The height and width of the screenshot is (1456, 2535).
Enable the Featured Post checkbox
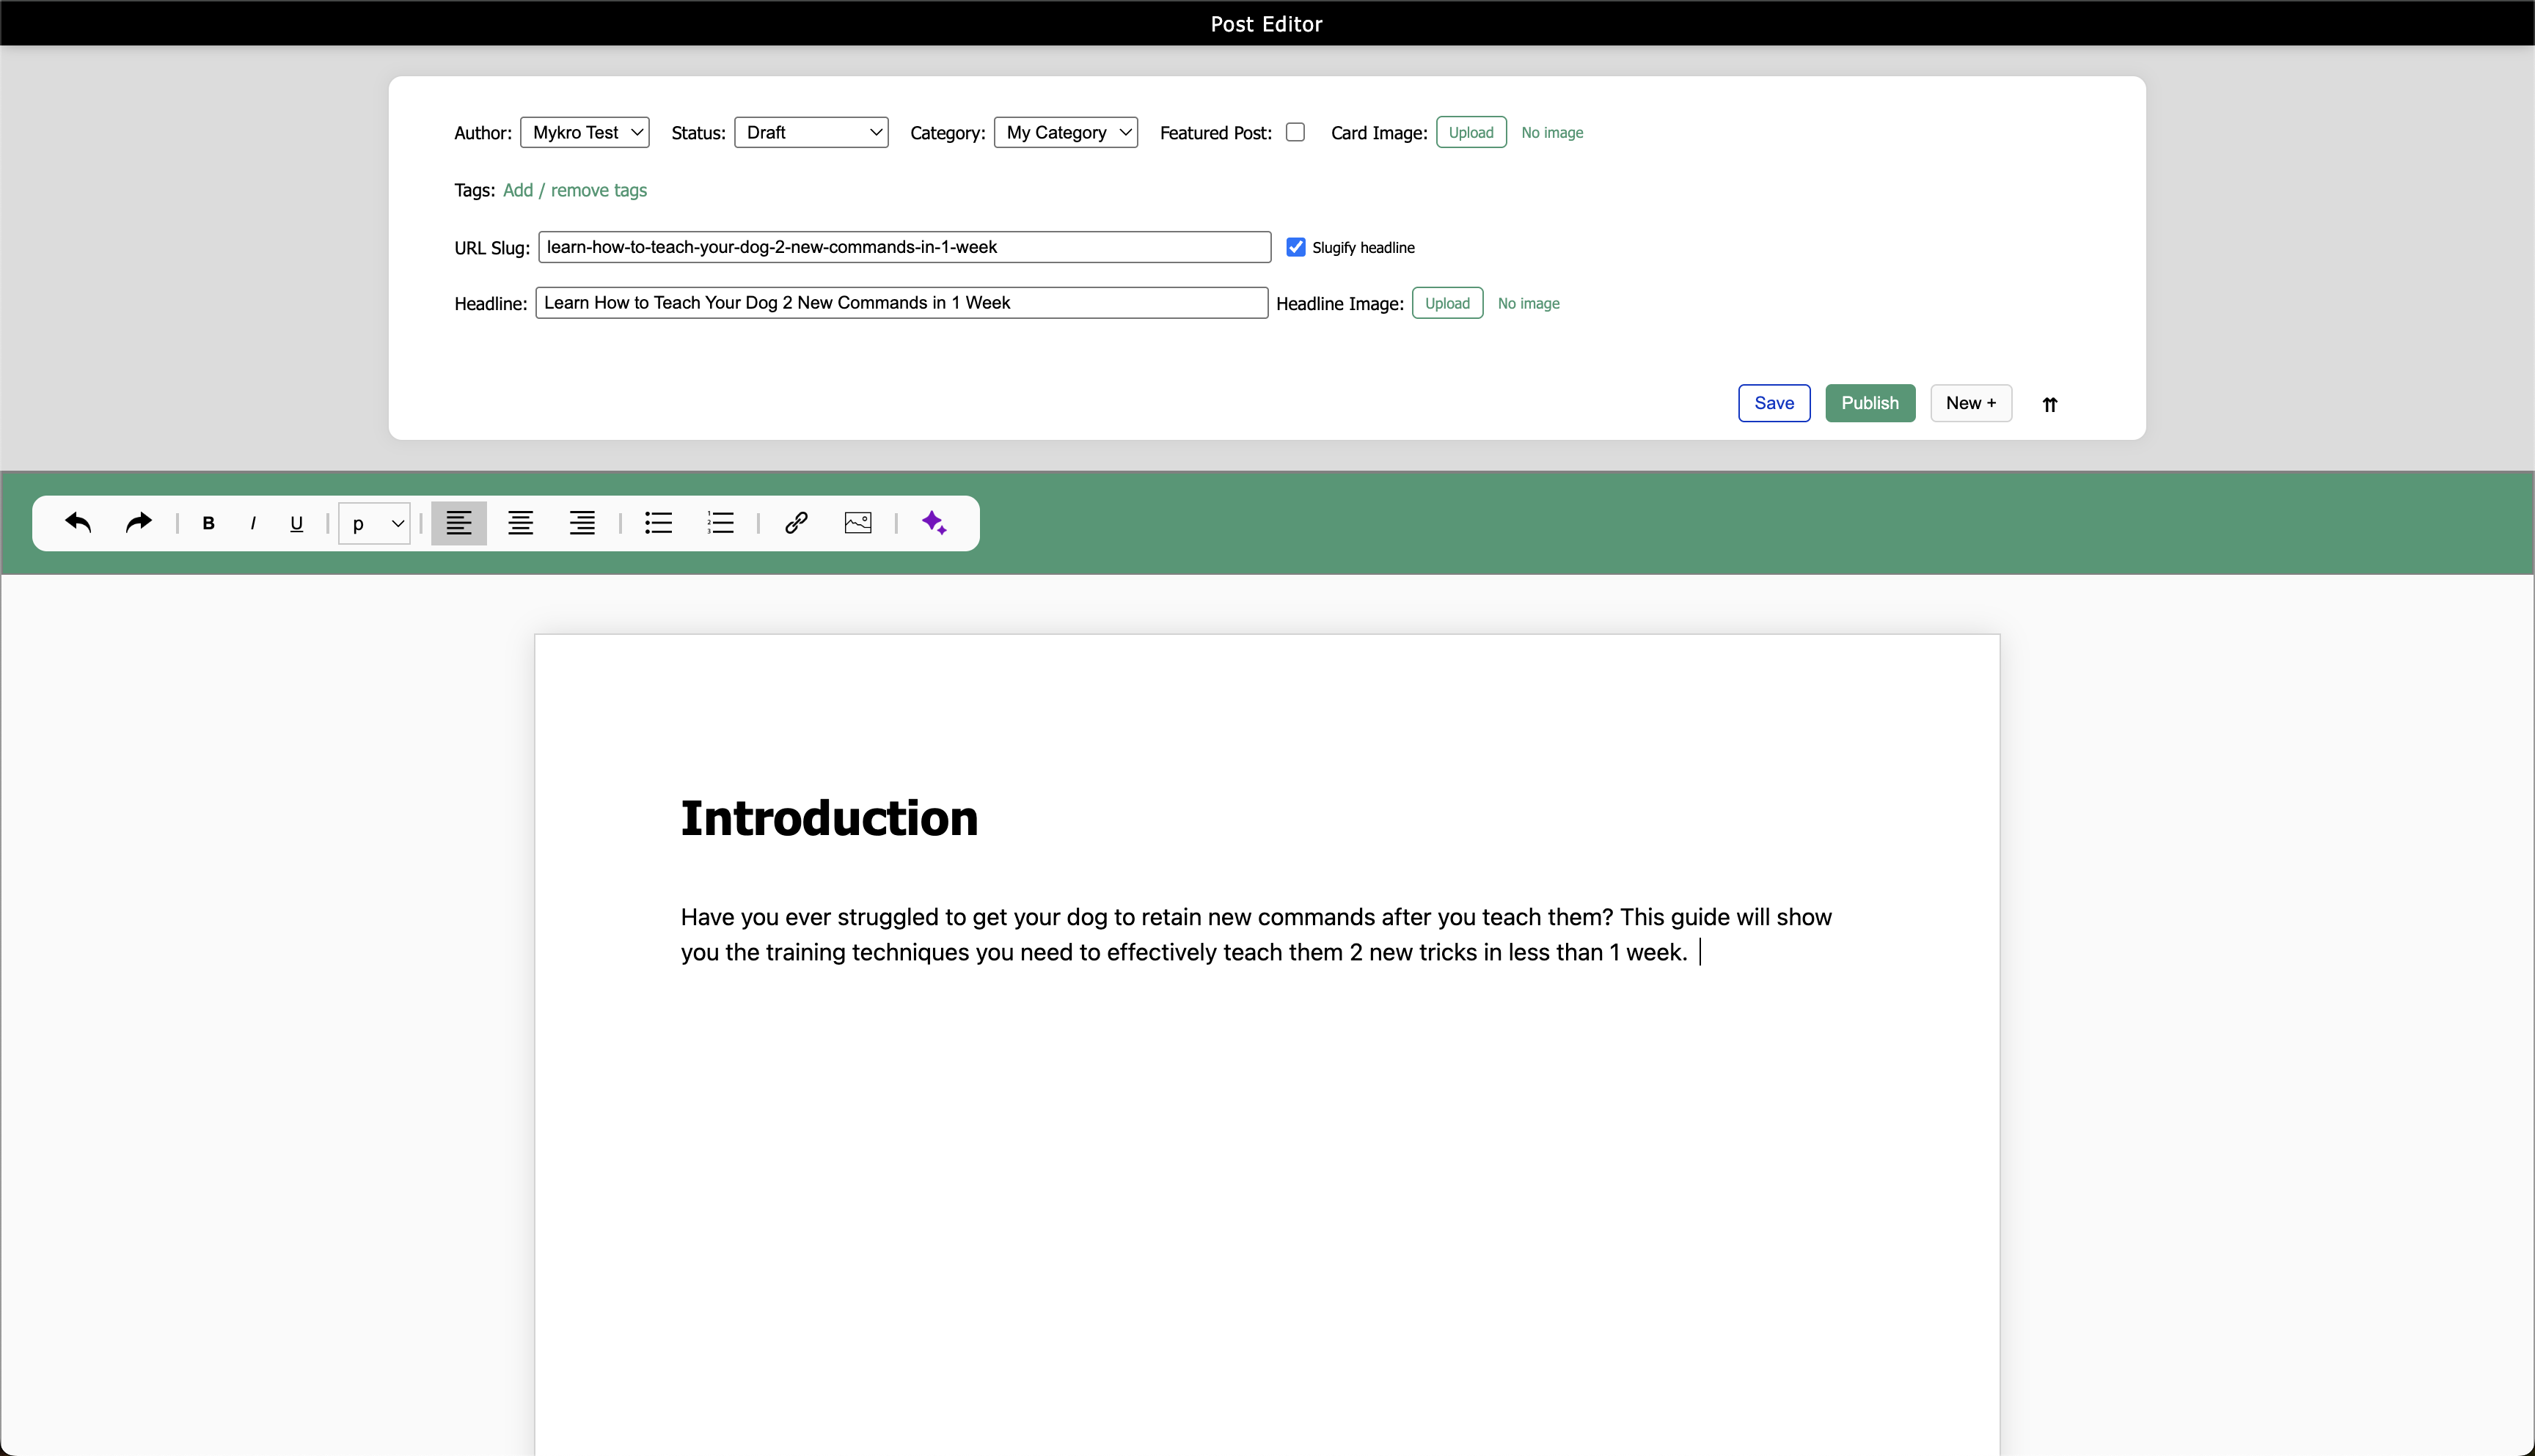point(1295,132)
